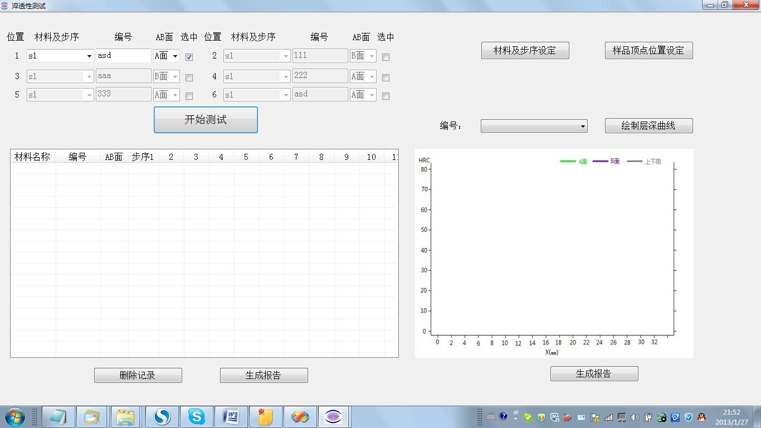The image size is (761, 428).
Task: Click the 材料名称 column header
Action: coord(32,157)
